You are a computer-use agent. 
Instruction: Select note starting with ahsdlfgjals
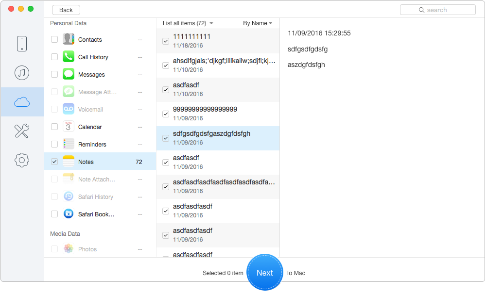click(x=218, y=66)
